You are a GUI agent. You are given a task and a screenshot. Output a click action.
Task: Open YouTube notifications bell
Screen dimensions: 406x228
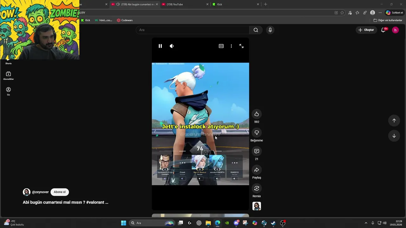pos(383,30)
